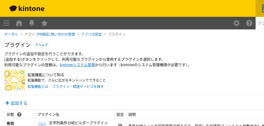264x126 pixels.
Task: Click the plus icon for 追加する
Action: coord(7,103)
